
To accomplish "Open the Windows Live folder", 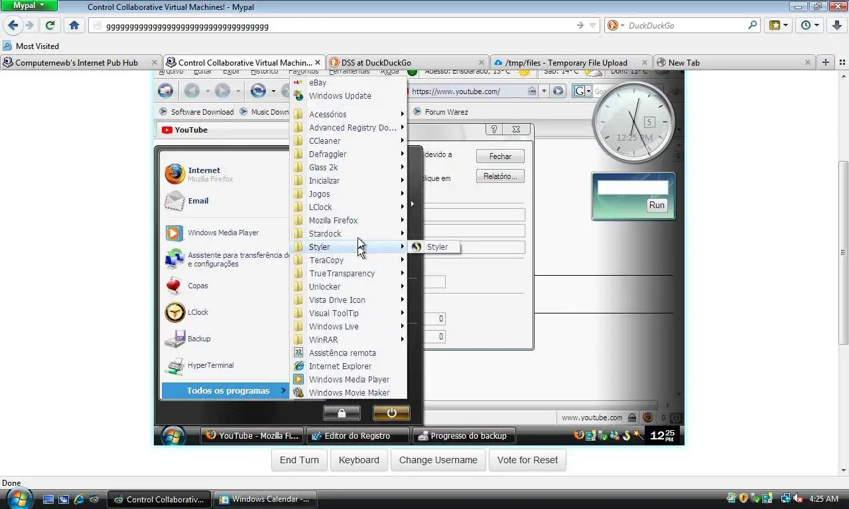I will (348, 327).
